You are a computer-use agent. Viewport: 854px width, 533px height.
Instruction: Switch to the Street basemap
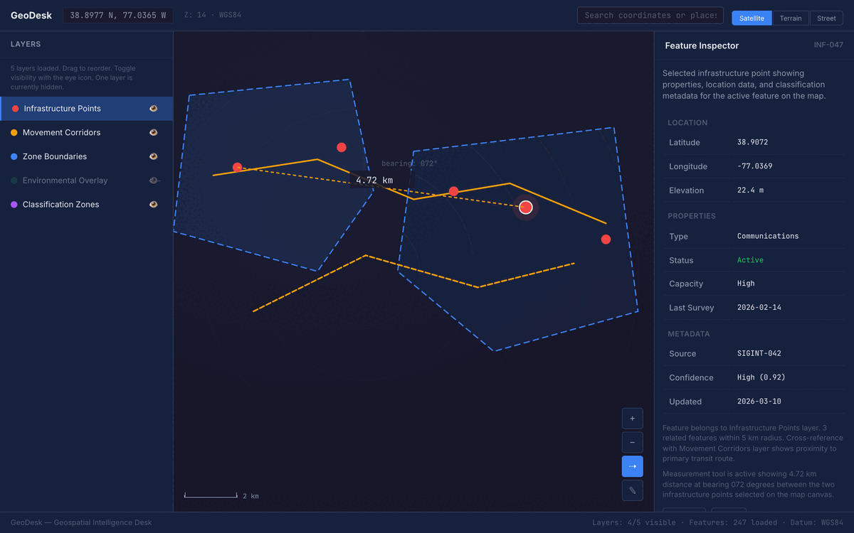coord(826,18)
